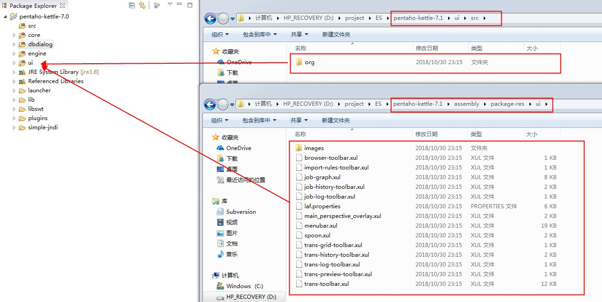Viewport: 602px width, 302px height.
Task: Select job-graph.xul file icon
Action: pos(298,177)
